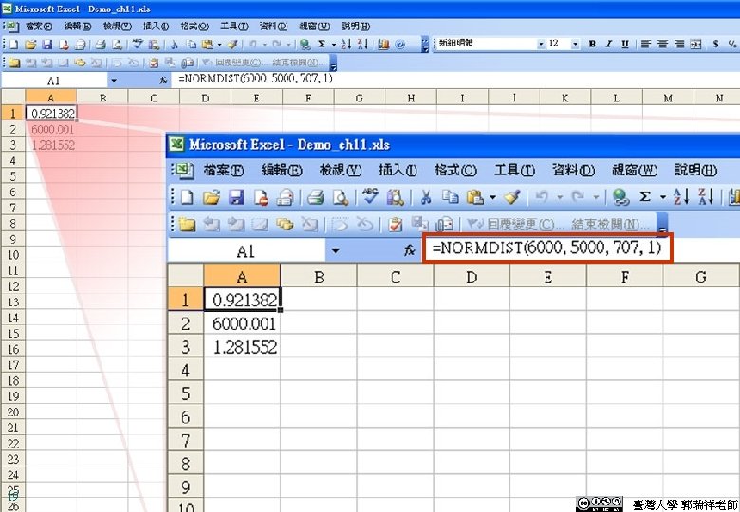Click Name Box A1 in magnified window
The width and height of the screenshot is (740, 512).
(246, 251)
